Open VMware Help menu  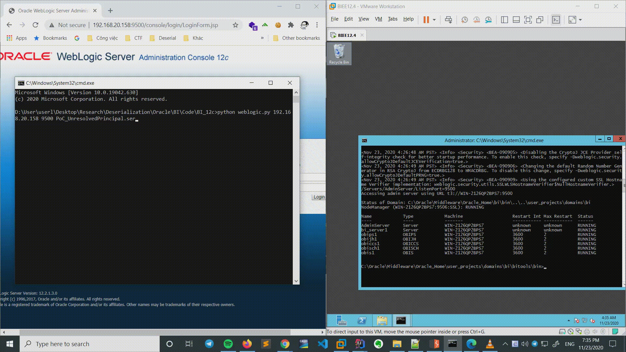tap(408, 19)
